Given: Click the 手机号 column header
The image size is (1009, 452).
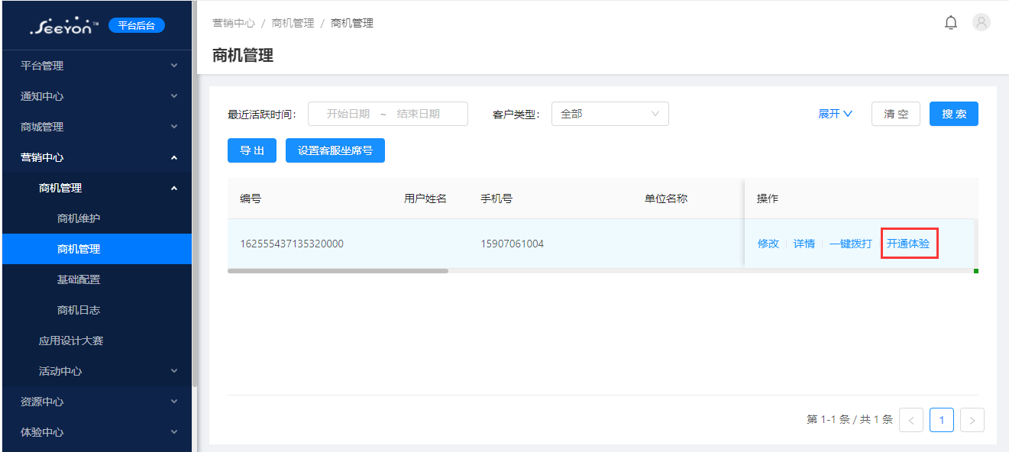Looking at the screenshot, I should point(496,199).
